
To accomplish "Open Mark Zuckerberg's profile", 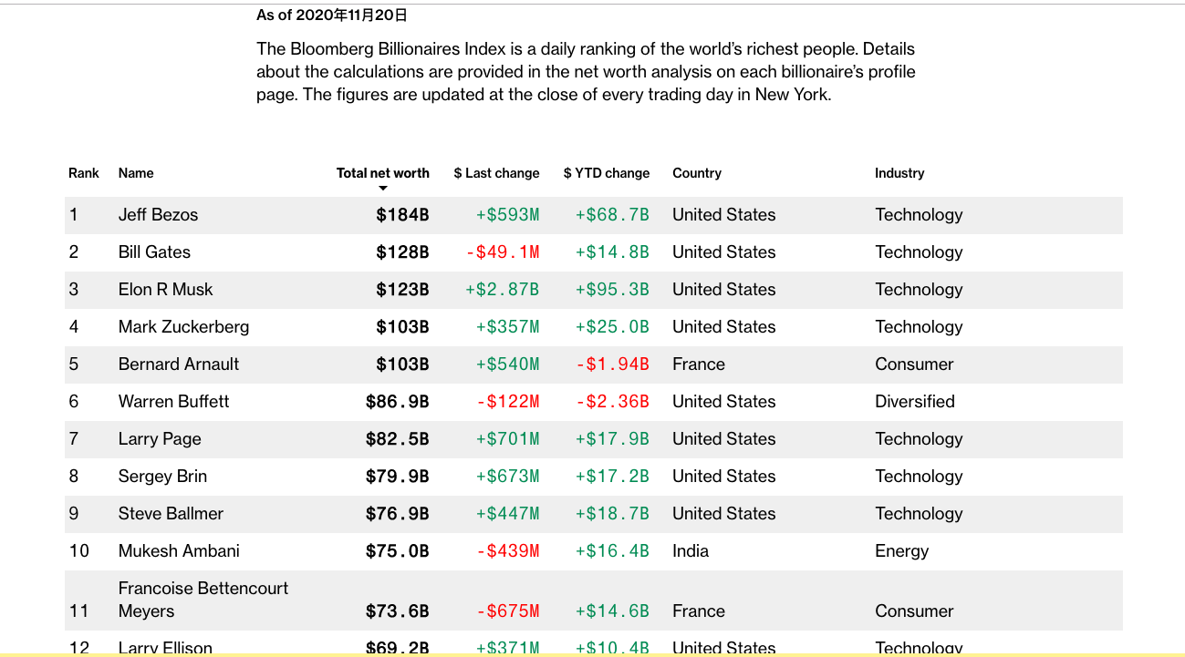I will [183, 327].
